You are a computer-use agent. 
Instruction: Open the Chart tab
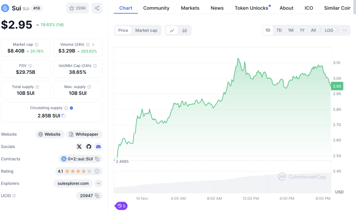tap(126, 8)
